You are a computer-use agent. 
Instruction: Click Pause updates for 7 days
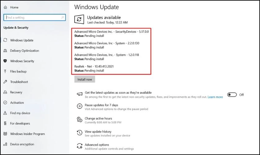tap(101, 105)
